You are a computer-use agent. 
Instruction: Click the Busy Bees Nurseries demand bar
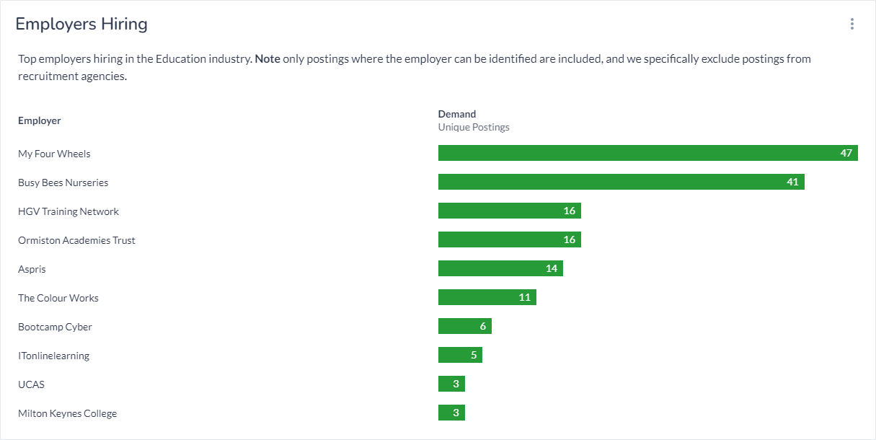[620, 182]
